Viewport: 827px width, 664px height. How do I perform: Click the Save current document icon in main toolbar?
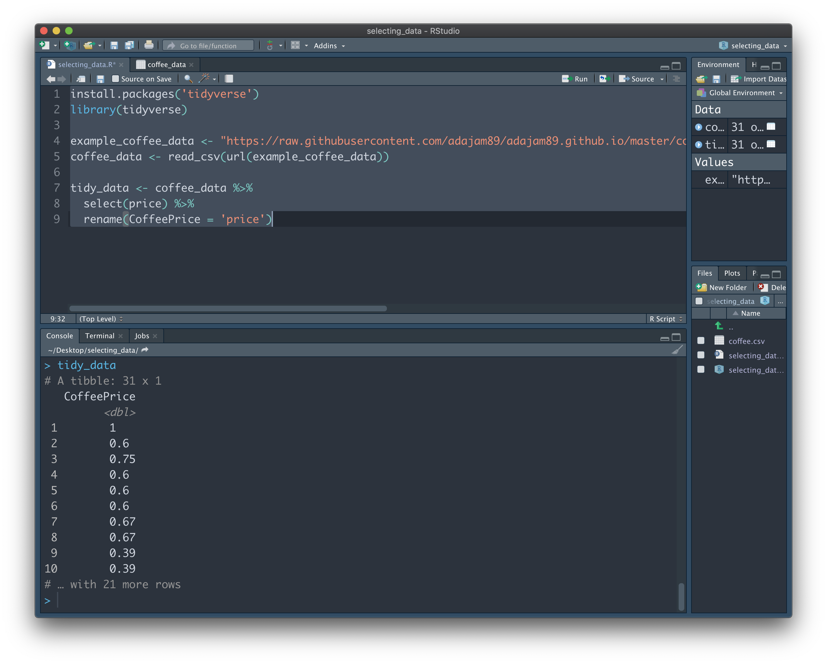[x=114, y=45]
